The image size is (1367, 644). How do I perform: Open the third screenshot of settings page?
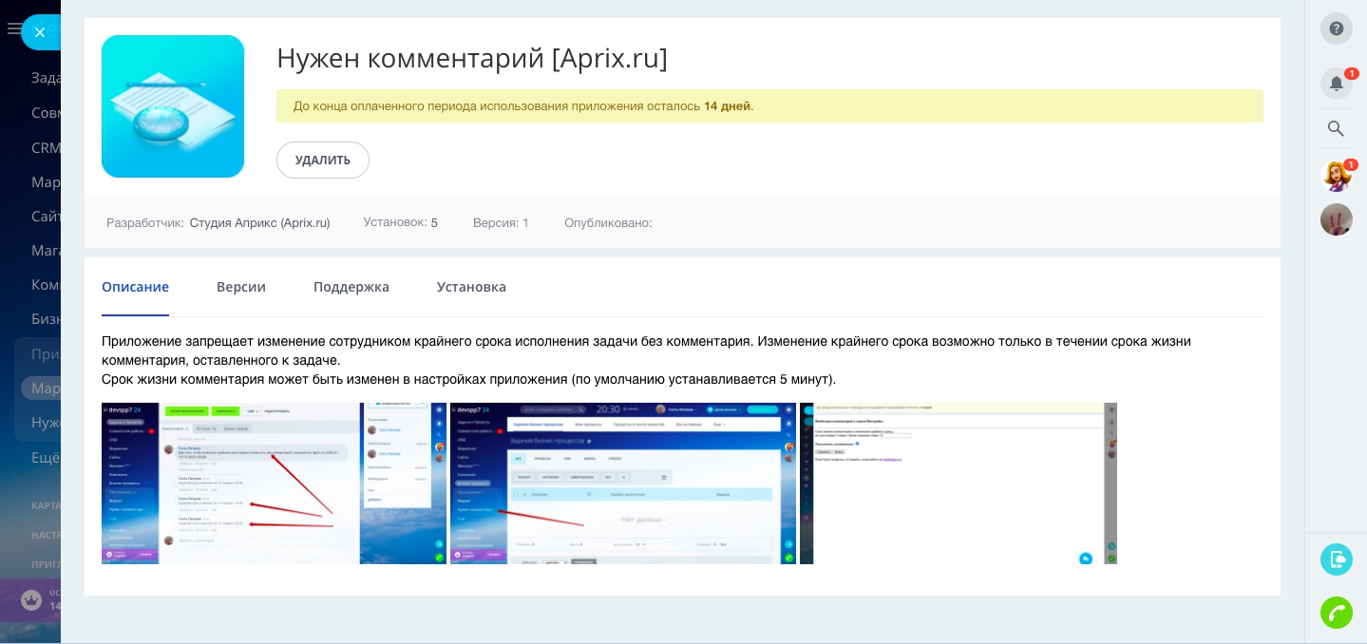pyautogui.click(x=958, y=483)
